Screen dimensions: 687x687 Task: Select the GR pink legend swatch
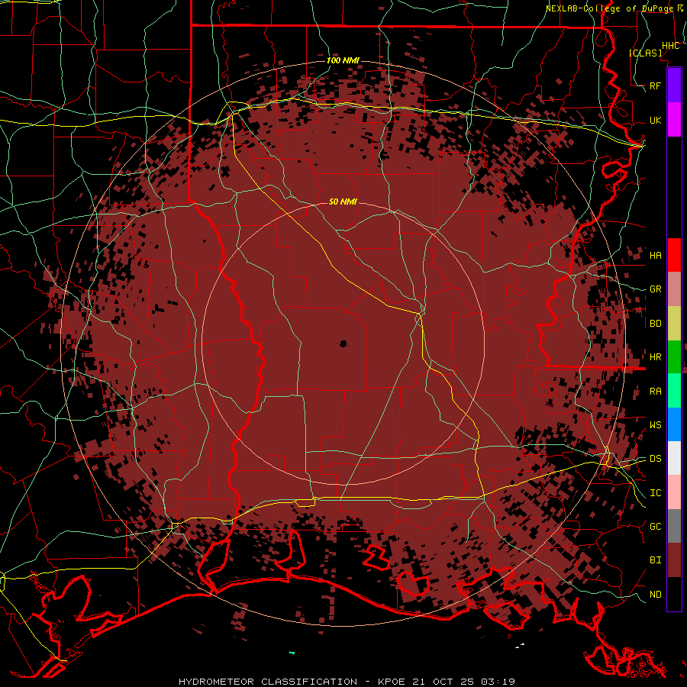pos(674,289)
